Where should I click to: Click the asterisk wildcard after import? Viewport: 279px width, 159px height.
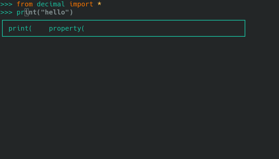99,4
